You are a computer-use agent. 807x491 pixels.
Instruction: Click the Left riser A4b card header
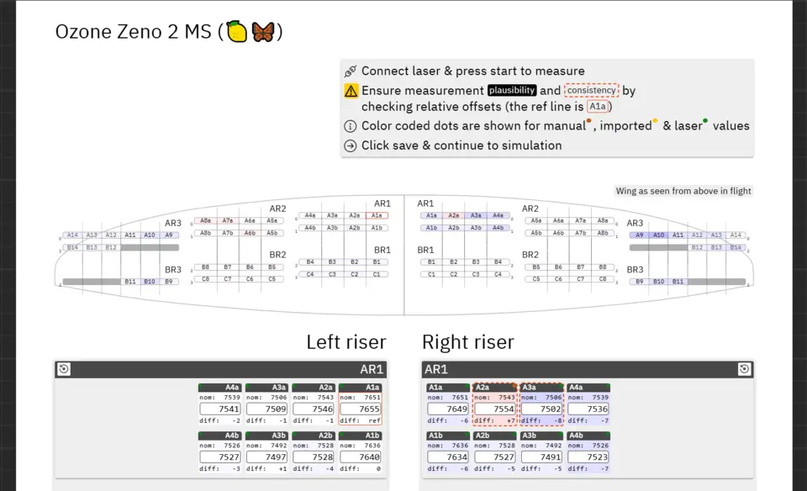click(x=219, y=436)
